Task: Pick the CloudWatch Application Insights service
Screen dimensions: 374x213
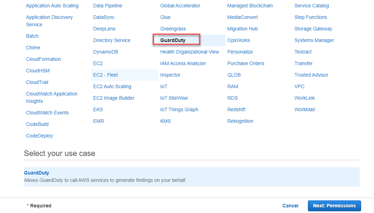Action: click(51, 97)
